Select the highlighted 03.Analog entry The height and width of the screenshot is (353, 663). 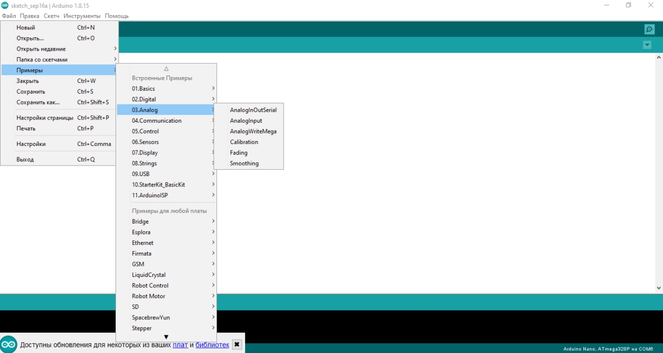coord(166,110)
